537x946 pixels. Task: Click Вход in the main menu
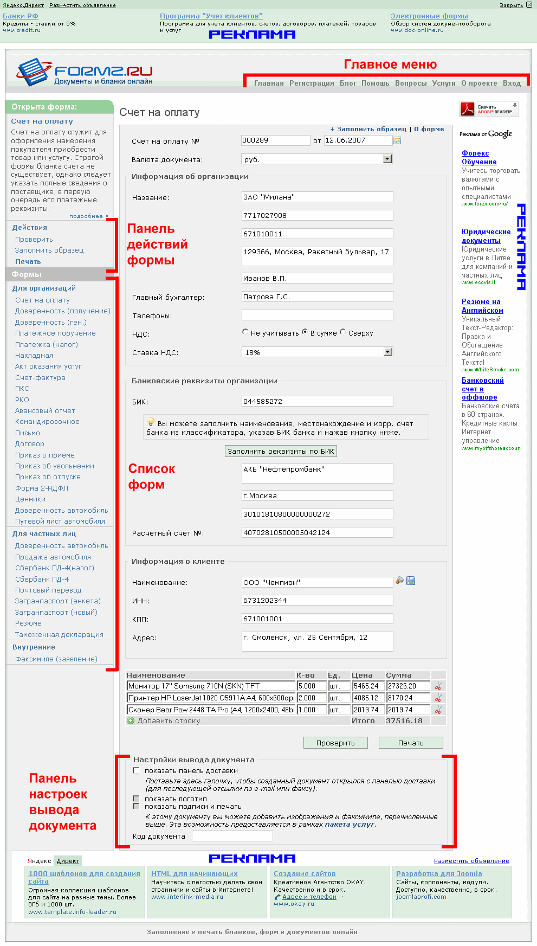coord(512,83)
